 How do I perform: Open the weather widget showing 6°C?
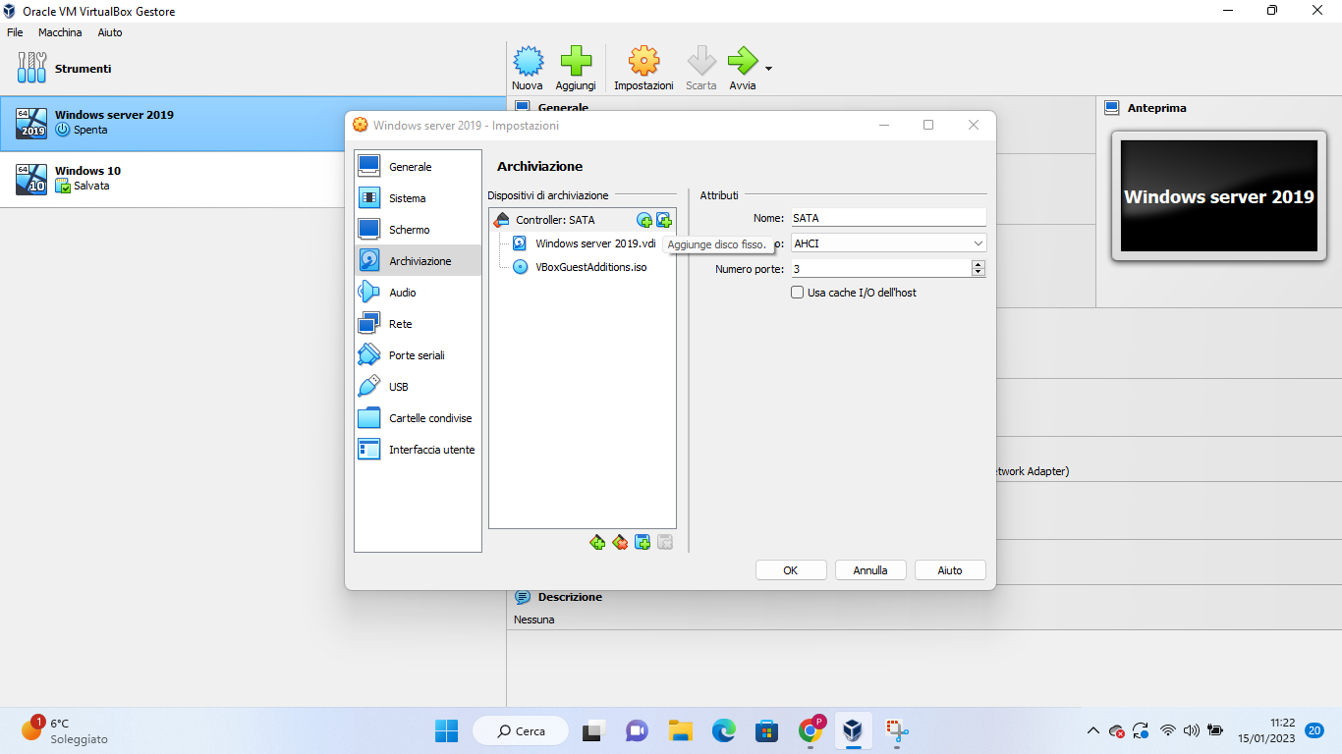coord(65,730)
